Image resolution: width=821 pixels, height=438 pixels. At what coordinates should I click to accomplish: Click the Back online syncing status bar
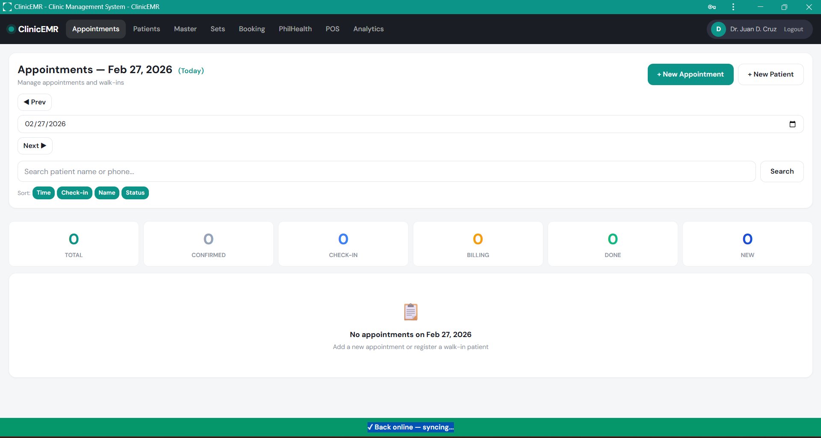tap(410, 426)
